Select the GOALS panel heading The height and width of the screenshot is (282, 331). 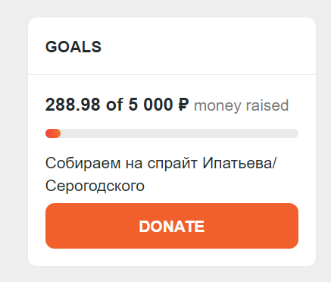73,47
